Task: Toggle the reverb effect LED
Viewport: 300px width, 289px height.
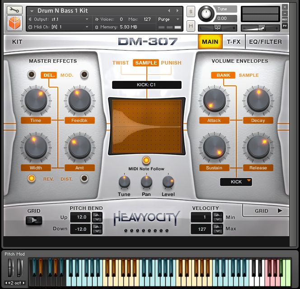Action: 32,178
